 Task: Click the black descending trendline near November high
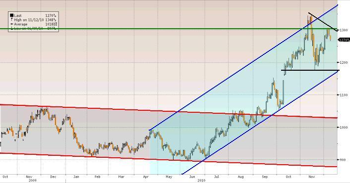[323, 22]
